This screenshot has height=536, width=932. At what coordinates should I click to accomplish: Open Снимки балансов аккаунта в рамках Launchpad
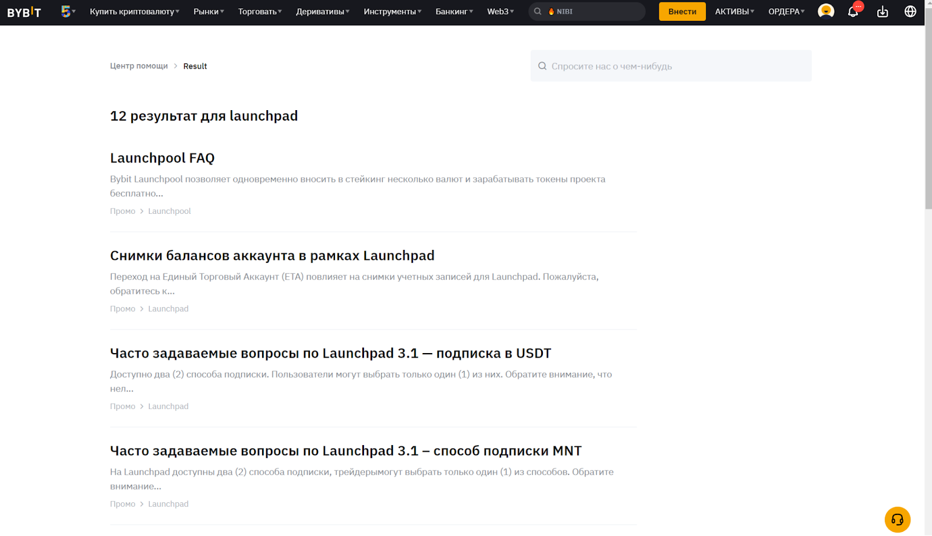click(272, 255)
